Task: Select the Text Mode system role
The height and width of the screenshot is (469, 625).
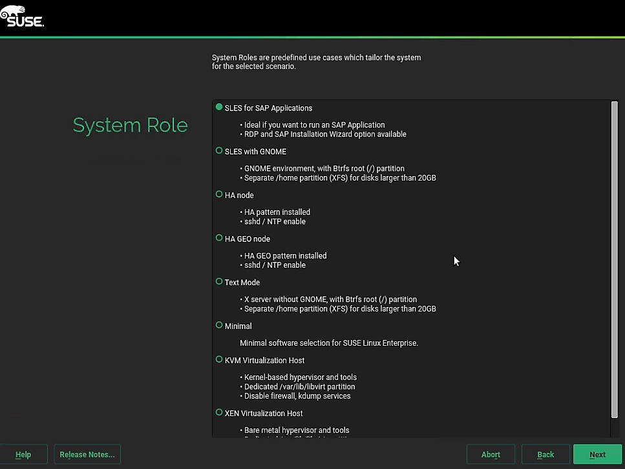Action: tap(219, 282)
